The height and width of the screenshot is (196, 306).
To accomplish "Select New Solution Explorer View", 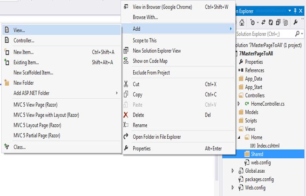I will [178, 51].
